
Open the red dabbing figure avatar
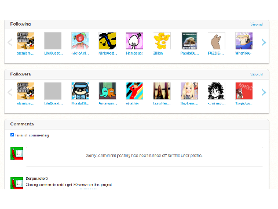tap(134, 91)
